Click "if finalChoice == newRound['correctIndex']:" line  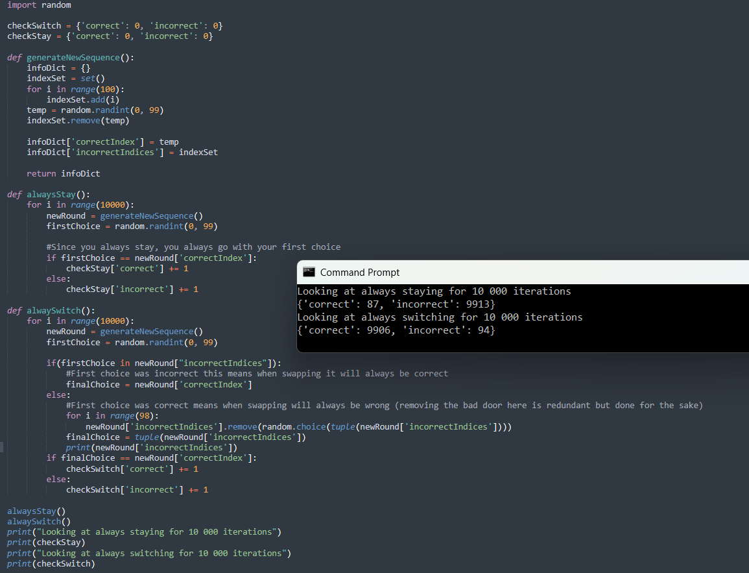[x=152, y=458]
